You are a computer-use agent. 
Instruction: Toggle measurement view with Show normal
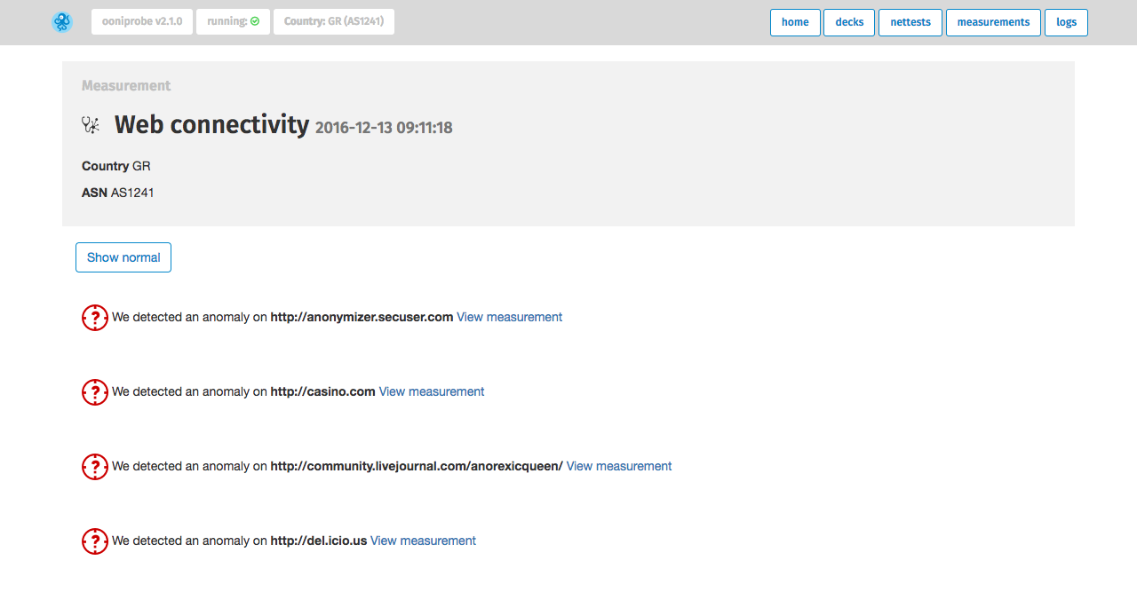coord(123,257)
